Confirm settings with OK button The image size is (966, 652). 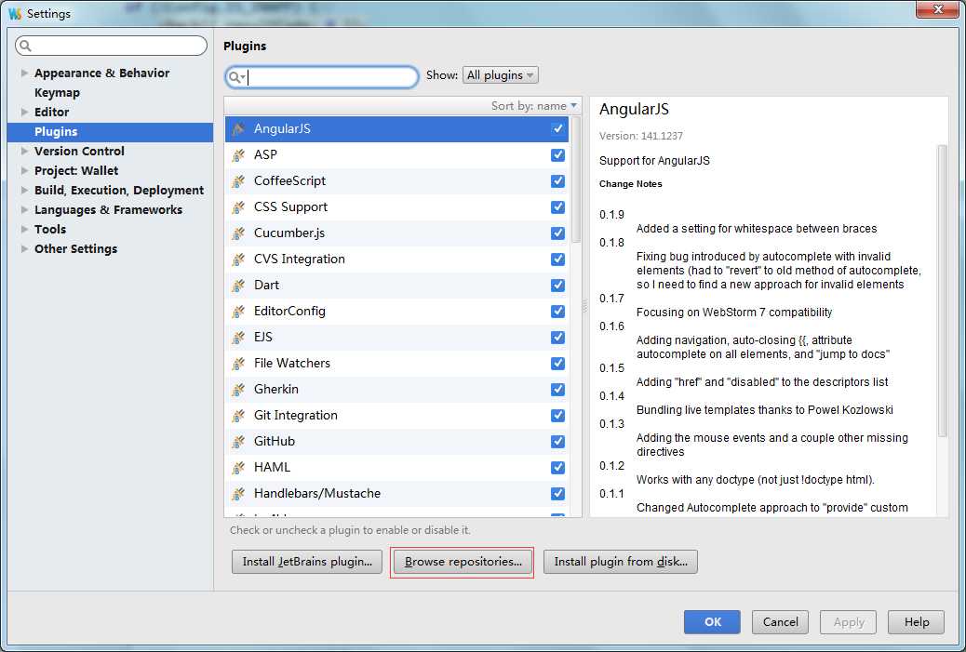[x=712, y=622]
